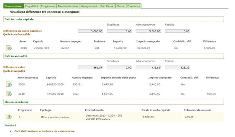Switch to the Concessione tab
Screen dimensions: 235x137
[14, 6]
